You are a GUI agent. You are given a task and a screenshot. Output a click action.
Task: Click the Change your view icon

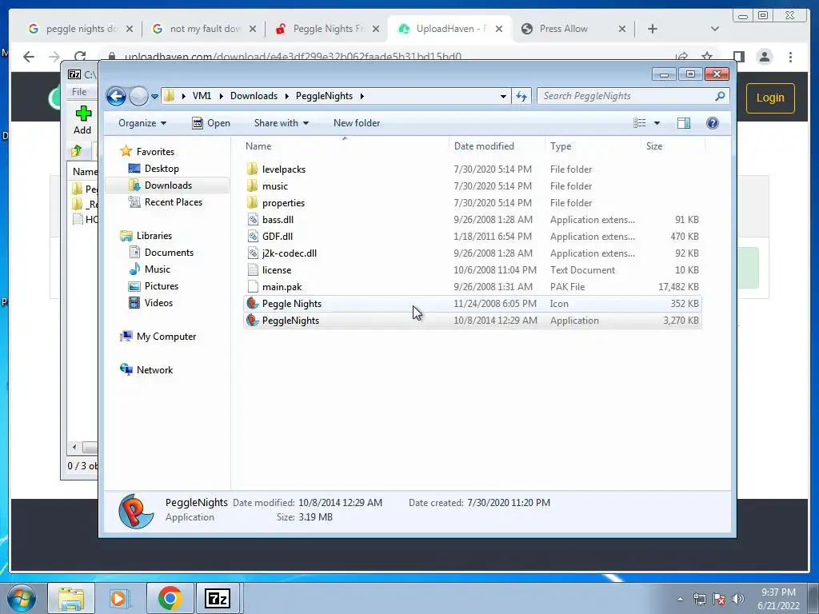point(639,123)
